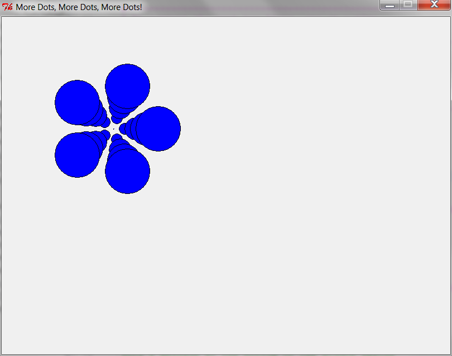Click the second-smallest dot on the right arm
The width and height of the screenshot is (452, 356).
point(128,129)
